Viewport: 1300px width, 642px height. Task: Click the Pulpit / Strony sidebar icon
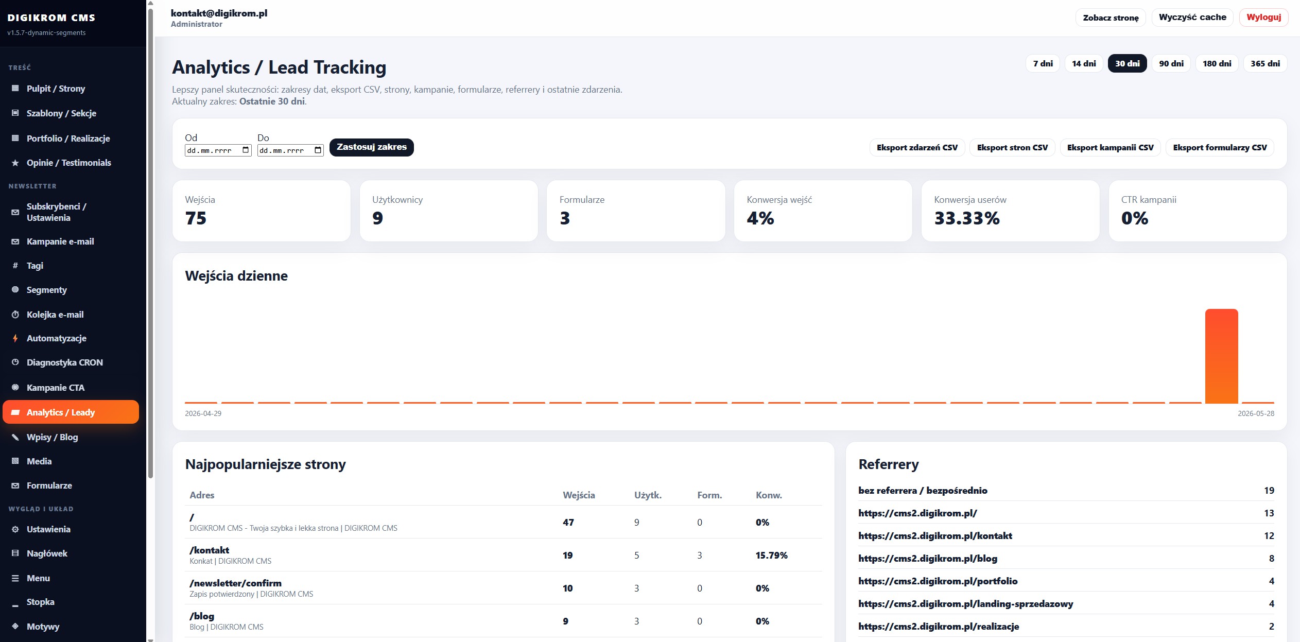pyautogui.click(x=15, y=89)
